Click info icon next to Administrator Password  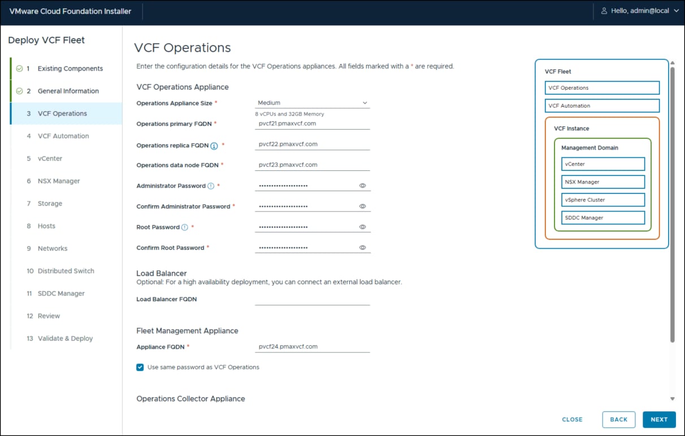click(211, 186)
